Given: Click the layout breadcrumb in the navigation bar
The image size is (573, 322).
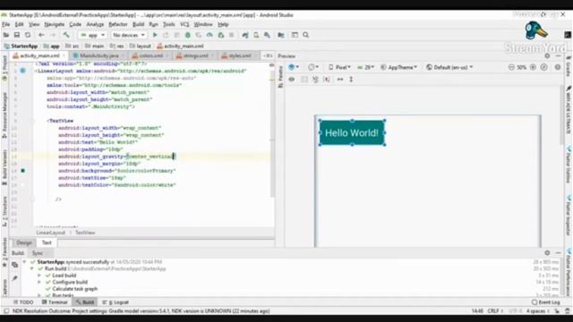Looking at the screenshot, I should [141, 47].
